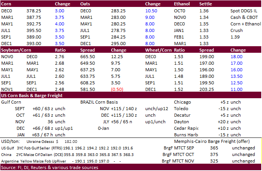Select the Oats 10.50 change value
Image resolution: width=262 pixels, height=171 pixels.
pos(152,11)
